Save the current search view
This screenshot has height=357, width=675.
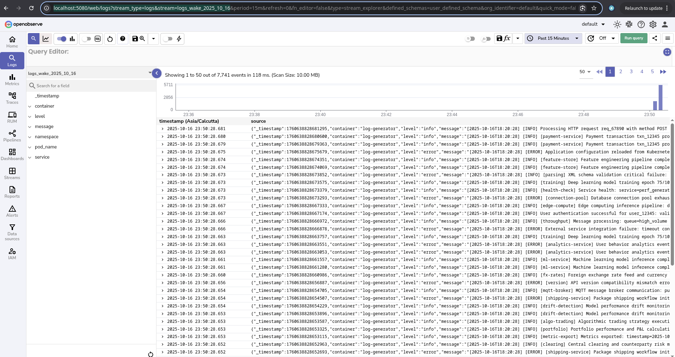135,39
